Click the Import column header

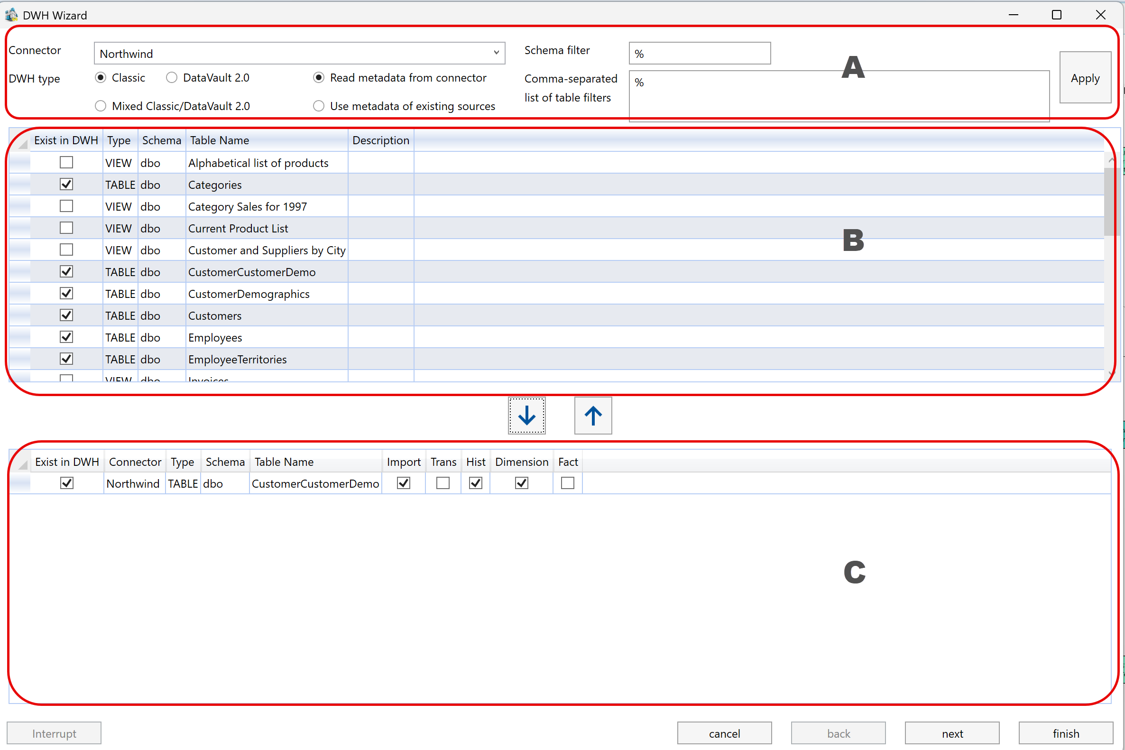tap(404, 462)
